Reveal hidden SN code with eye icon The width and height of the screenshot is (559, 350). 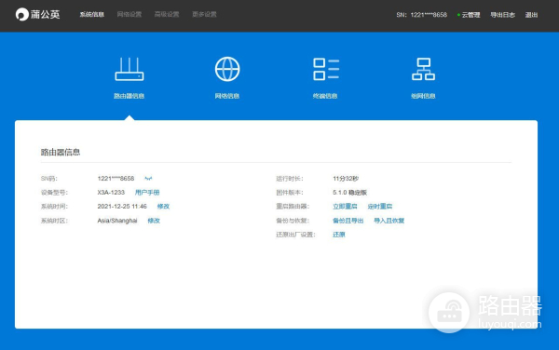pyautogui.click(x=148, y=178)
